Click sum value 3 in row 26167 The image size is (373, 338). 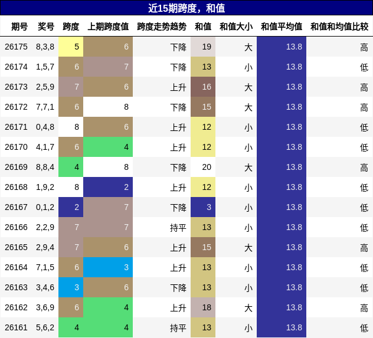(203, 207)
